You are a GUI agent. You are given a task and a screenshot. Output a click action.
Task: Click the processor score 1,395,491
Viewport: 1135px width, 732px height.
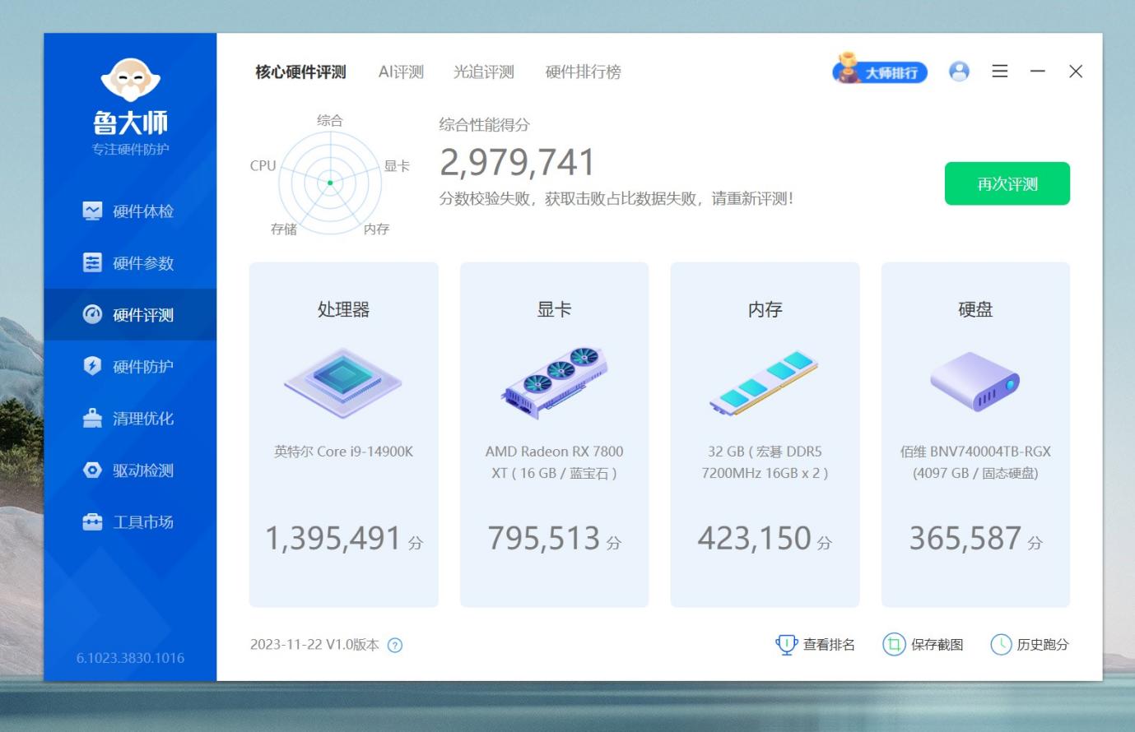tap(333, 539)
